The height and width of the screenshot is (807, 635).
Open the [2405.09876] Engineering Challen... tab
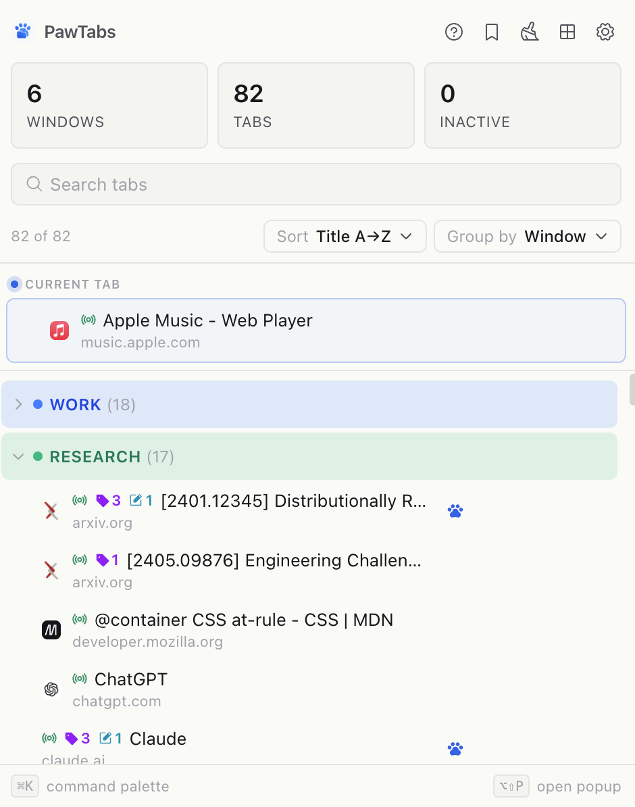point(274,560)
